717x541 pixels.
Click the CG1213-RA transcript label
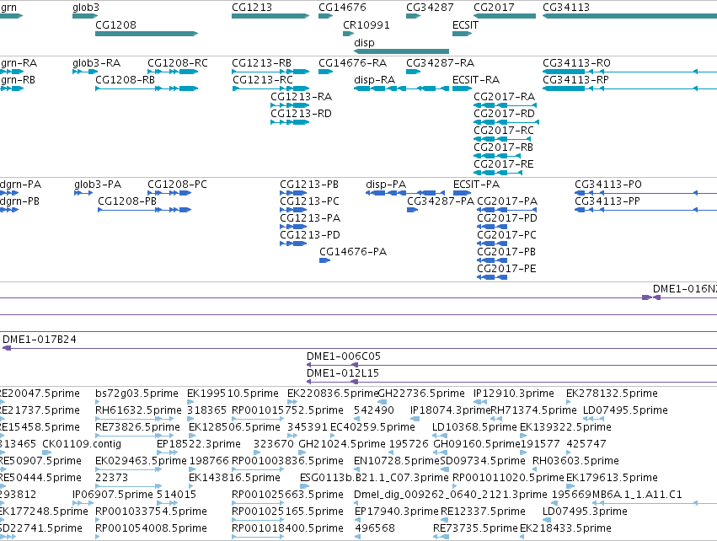(301, 97)
